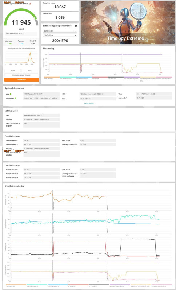Click the System information heading
This screenshot has height=290, width=176.
tap(14, 88)
